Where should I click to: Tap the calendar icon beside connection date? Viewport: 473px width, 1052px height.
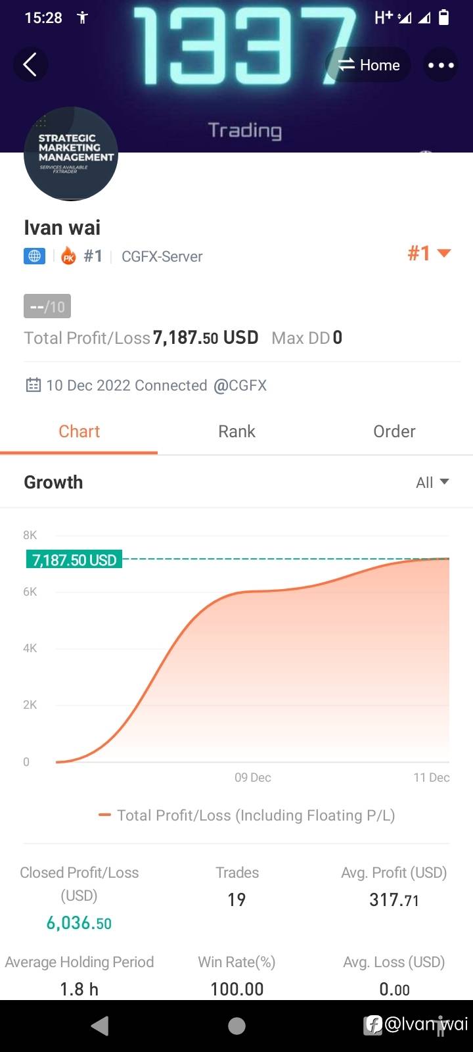(33, 385)
